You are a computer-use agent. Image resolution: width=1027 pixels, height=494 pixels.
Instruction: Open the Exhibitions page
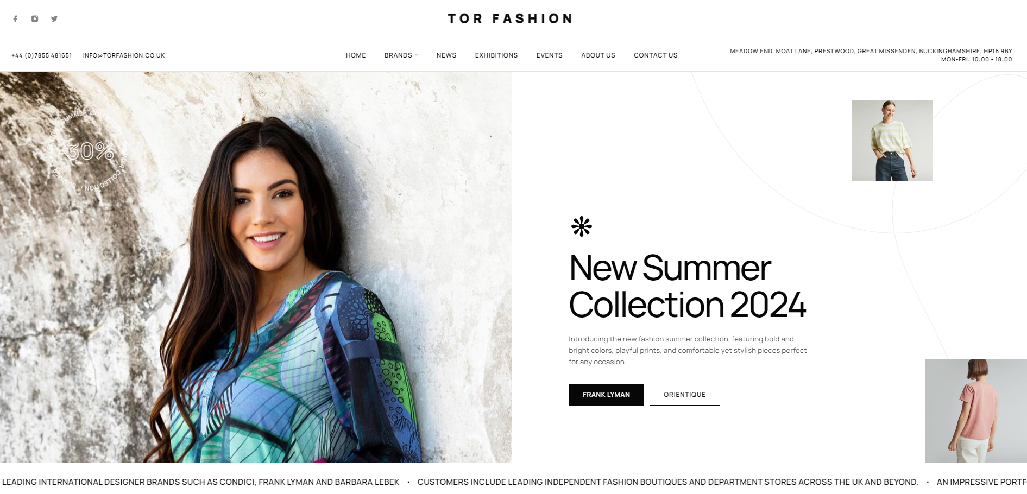tap(496, 55)
